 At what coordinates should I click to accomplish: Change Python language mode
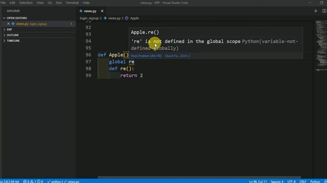[315, 181]
